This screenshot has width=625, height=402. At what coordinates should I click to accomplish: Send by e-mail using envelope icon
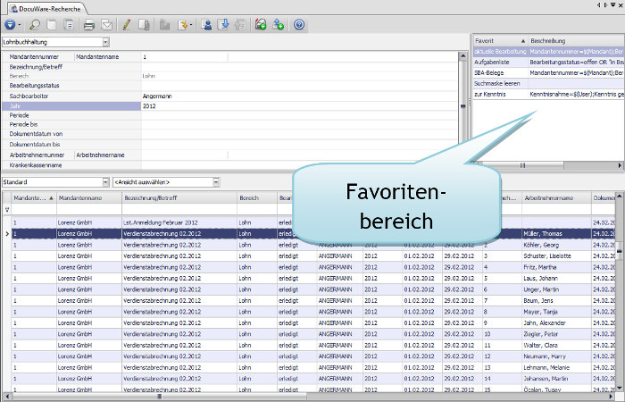(106, 25)
